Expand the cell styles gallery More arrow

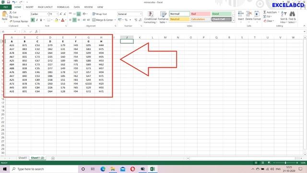(x=234, y=20)
